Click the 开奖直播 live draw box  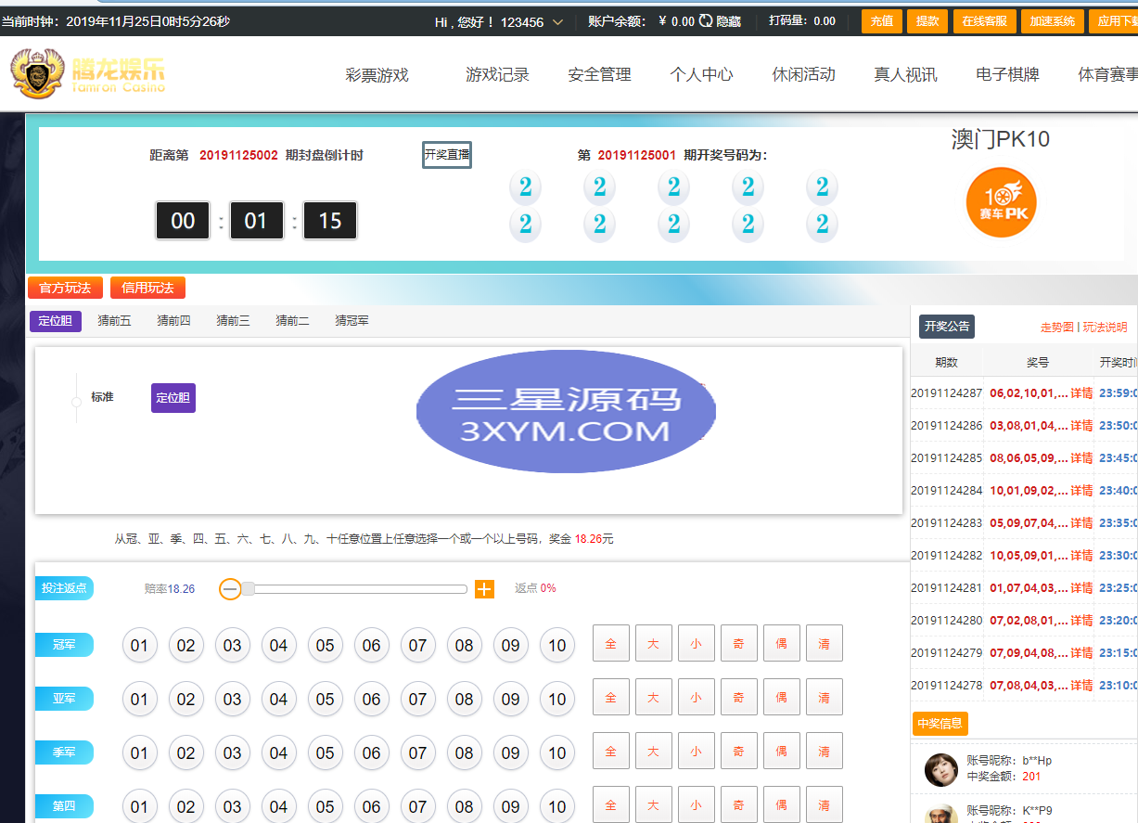point(447,155)
